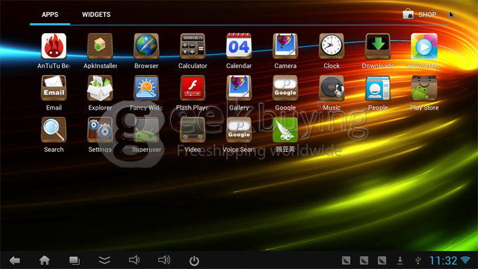Open Android Settings

pos(100,130)
